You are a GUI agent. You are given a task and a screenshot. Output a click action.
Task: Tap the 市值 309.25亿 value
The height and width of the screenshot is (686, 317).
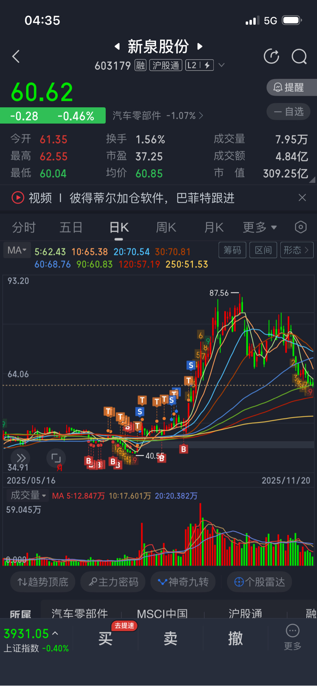pos(286,174)
